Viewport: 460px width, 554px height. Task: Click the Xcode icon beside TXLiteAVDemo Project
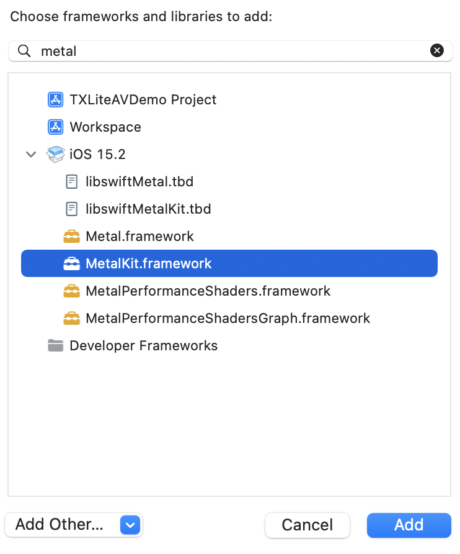click(56, 99)
